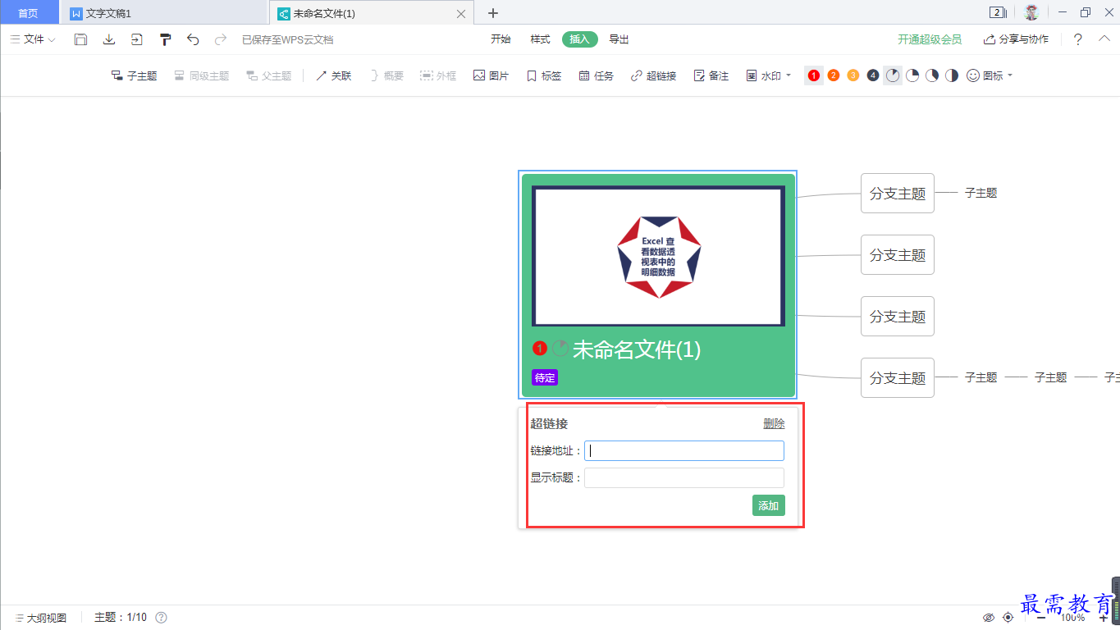The height and width of the screenshot is (630, 1120).
Task: Click the user avatar icon
Action: pyautogui.click(x=1031, y=12)
